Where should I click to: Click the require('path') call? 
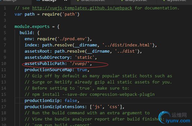click(61, 14)
